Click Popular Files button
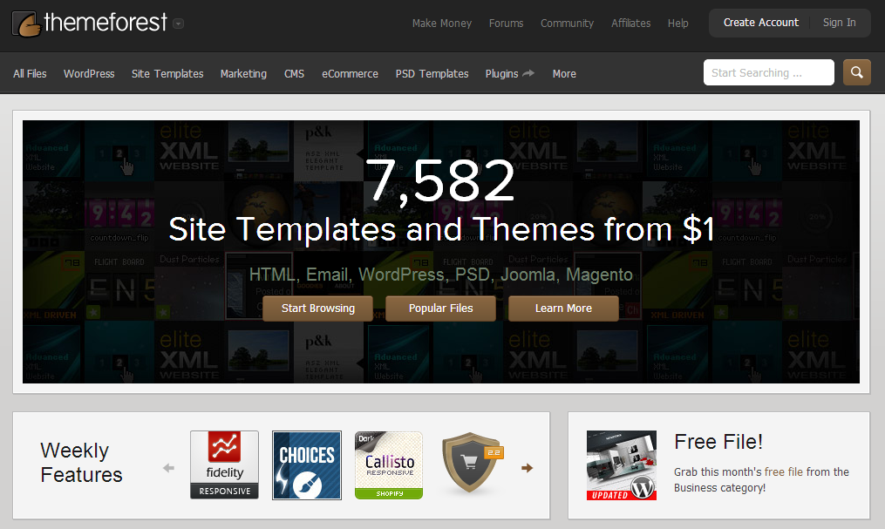The image size is (885, 529). [x=441, y=309]
